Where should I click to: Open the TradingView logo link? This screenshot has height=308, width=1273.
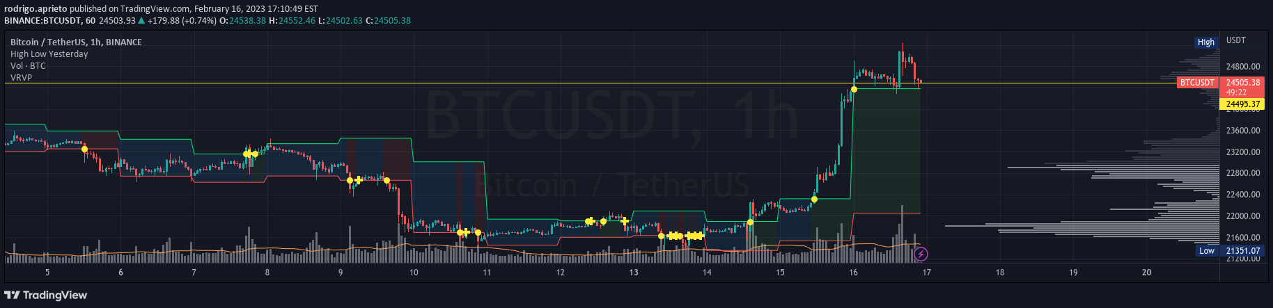46,295
